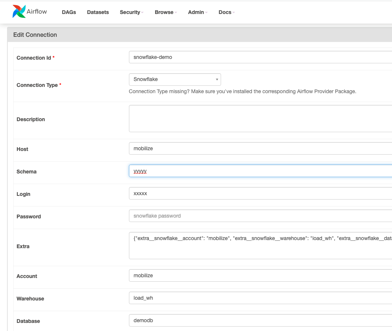Expand the Admin menu
Image resolution: width=392 pixels, height=331 pixels.
click(x=198, y=12)
